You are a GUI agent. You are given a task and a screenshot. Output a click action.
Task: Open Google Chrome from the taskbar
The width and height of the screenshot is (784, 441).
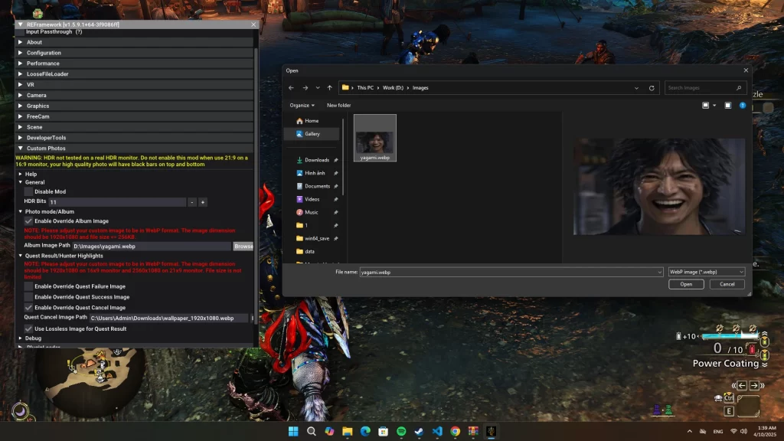pyautogui.click(x=455, y=431)
